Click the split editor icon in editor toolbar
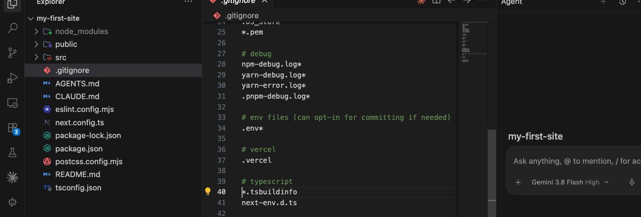The height and width of the screenshot is (217, 641). click(x=436, y=2)
